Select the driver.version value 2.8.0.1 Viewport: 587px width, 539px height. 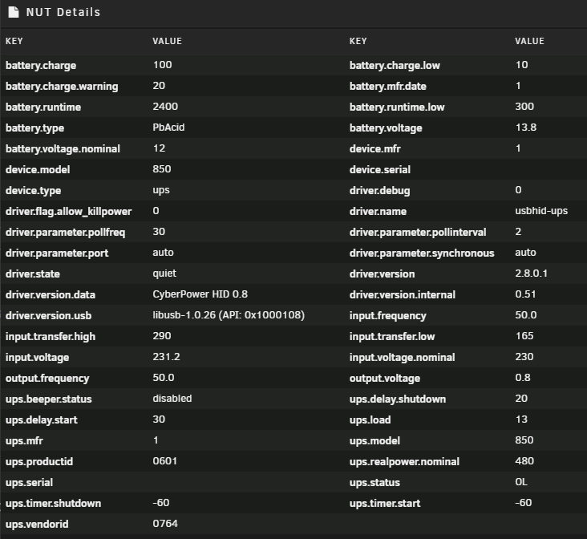[x=531, y=273]
